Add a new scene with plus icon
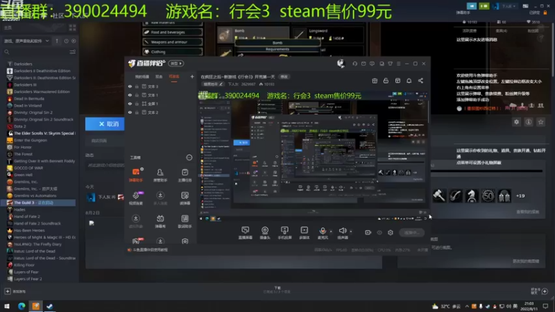Image resolution: width=555 pixels, height=312 pixels. [x=192, y=76]
